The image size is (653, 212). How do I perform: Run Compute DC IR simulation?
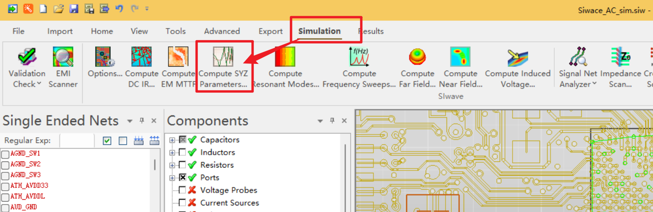point(142,67)
